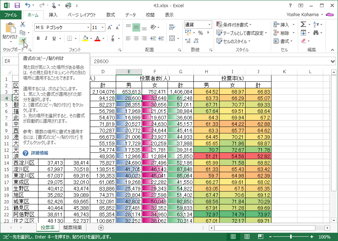Click the wrap text icon

point(172,27)
